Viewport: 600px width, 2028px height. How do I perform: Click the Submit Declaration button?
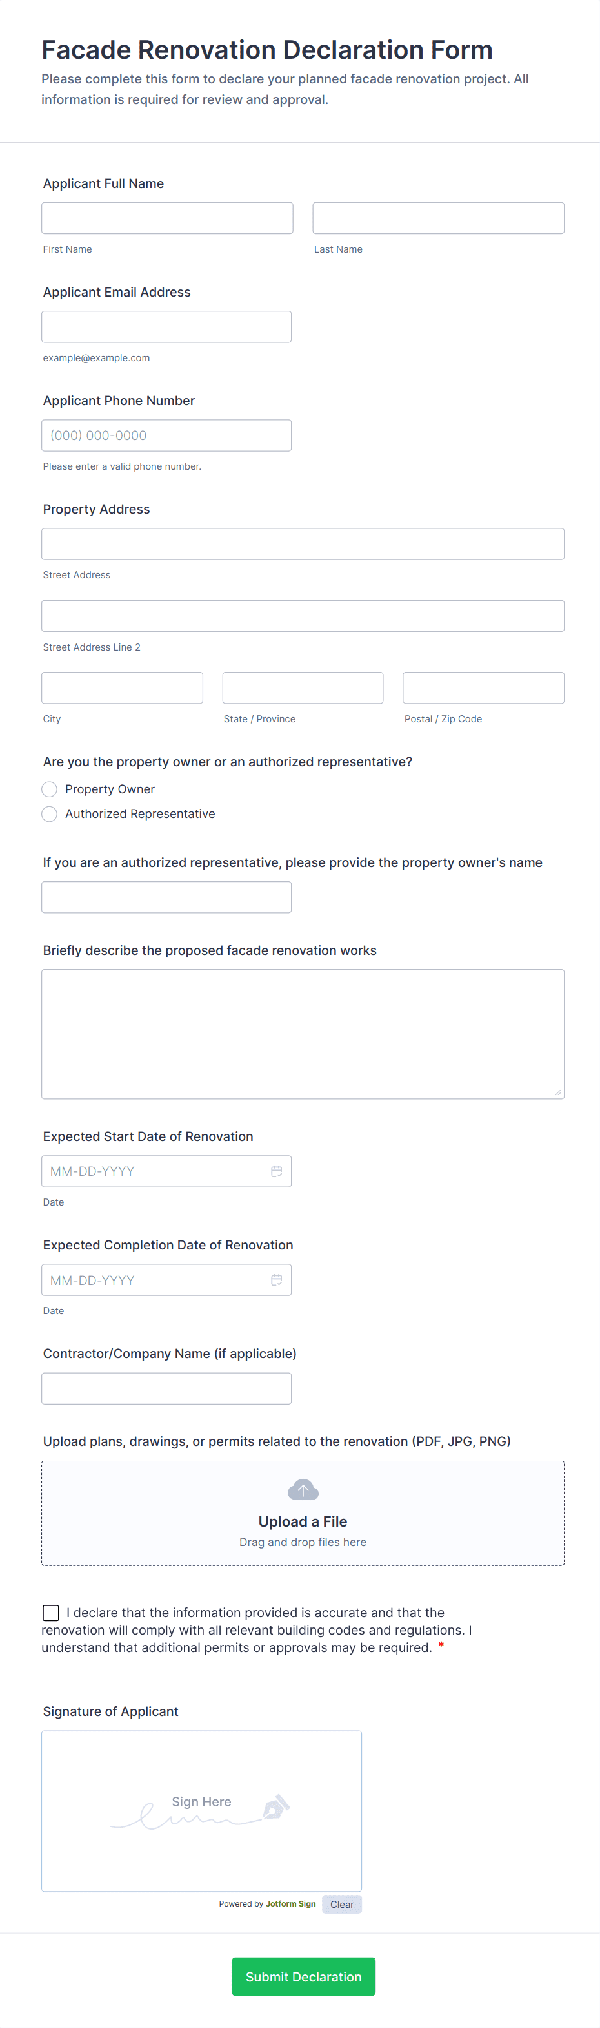(x=303, y=1976)
